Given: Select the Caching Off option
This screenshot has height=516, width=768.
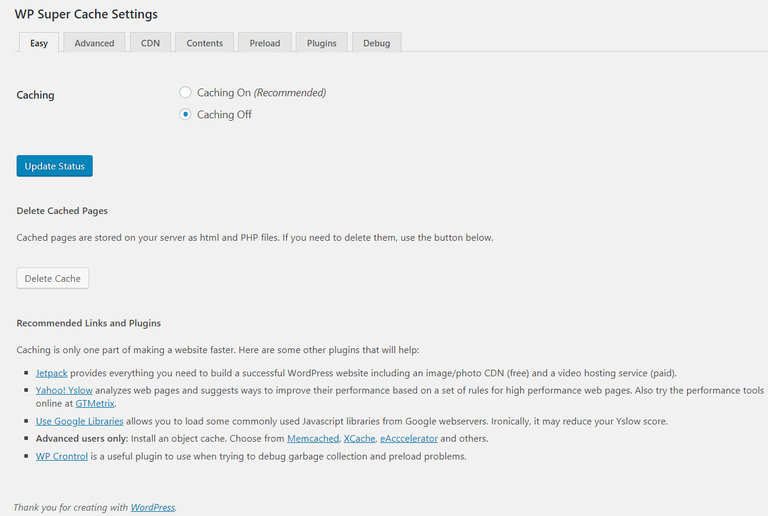Looking at the screenshot, I should tap(185, 114).
